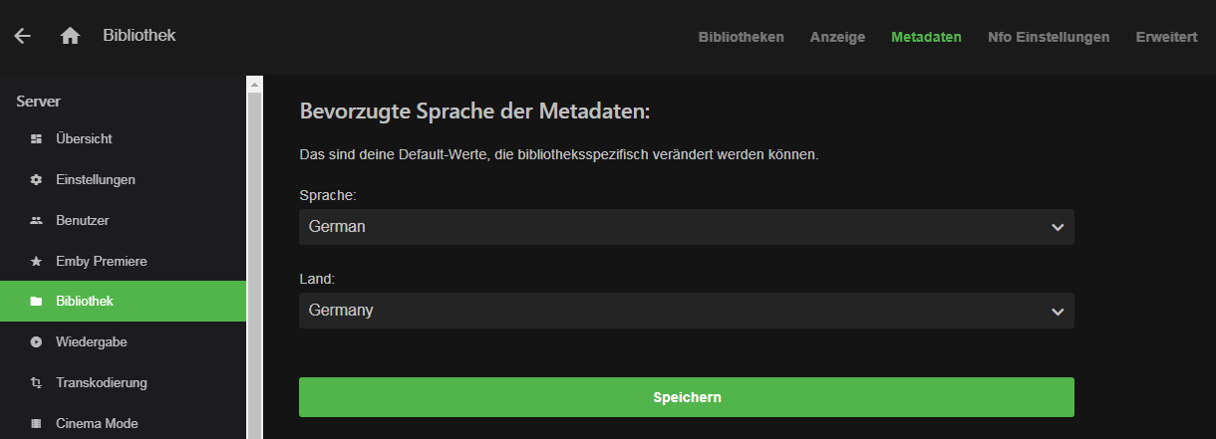Click the Einstellungen gear icon
The image size is (1216, 439).
[37, 179]
